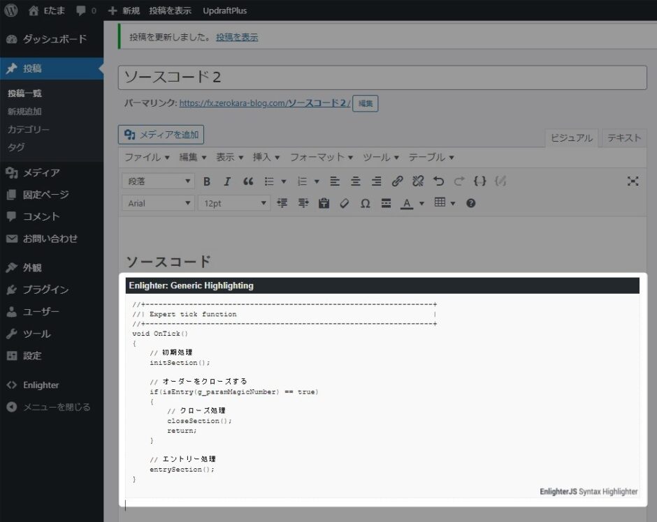This screenshot has height=522, width=657.
Task: Open the ツール menu in editor menubar
Action: pyautogui.click(x=381, y=157)
